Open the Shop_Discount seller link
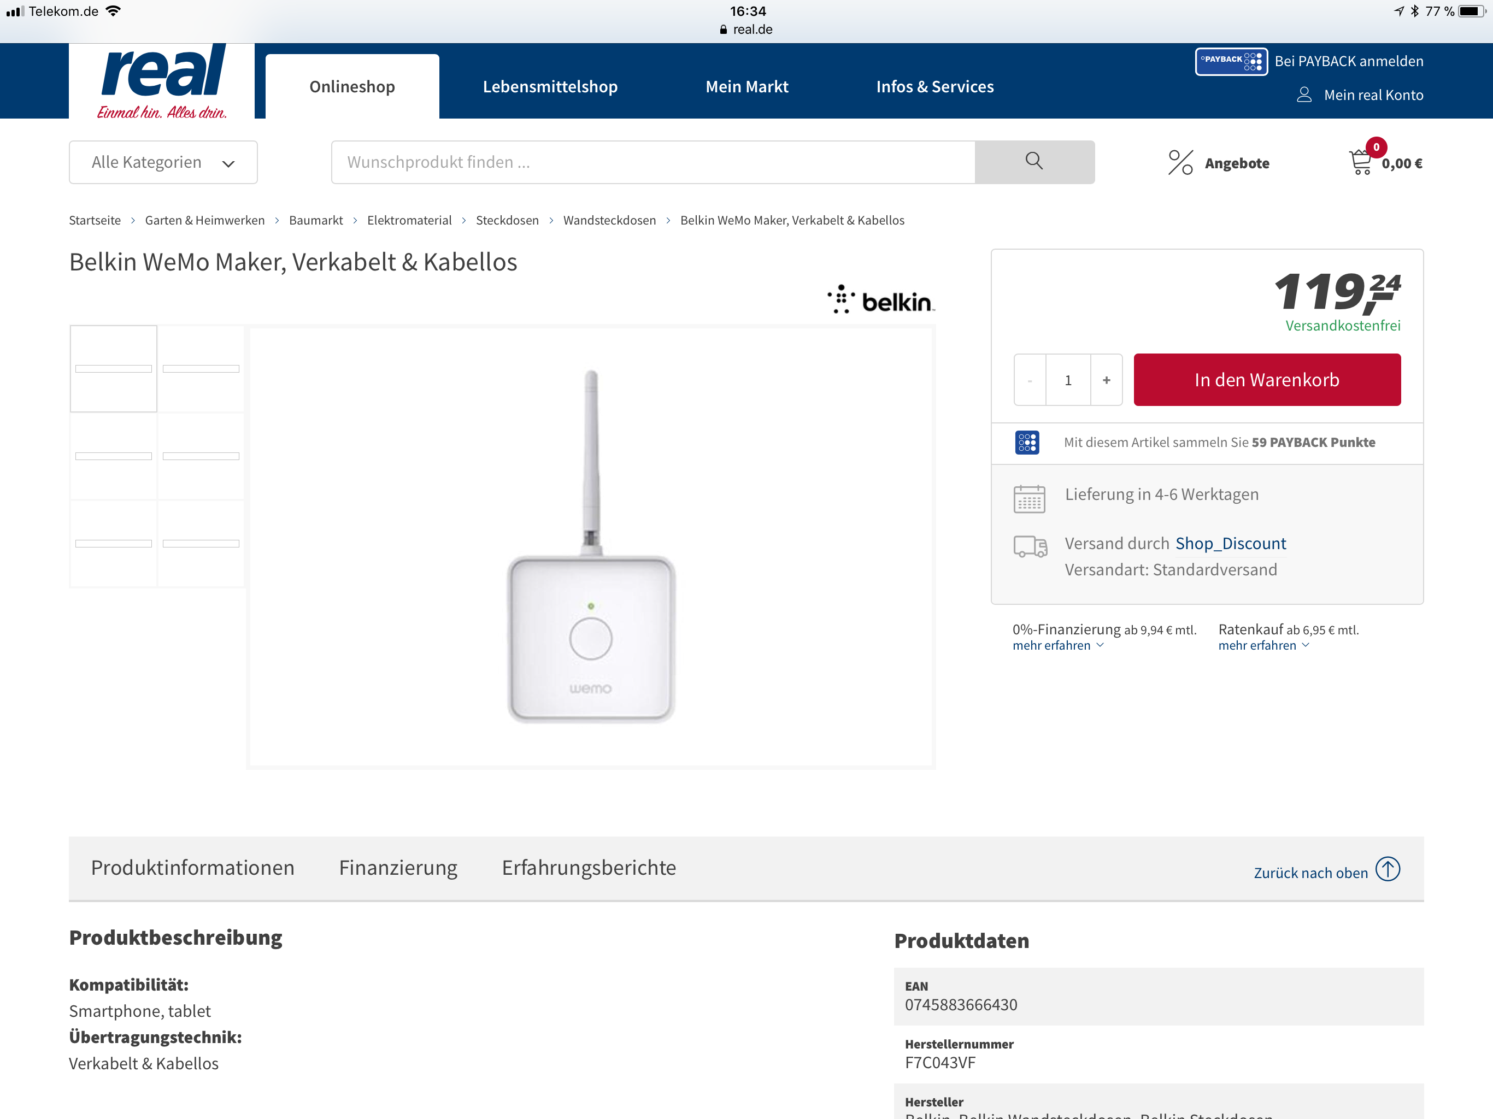 coord(1231,544)
